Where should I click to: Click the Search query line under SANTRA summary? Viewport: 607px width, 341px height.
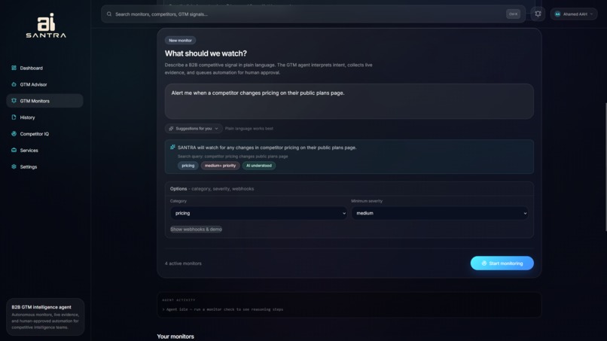[x=233, y=157]
